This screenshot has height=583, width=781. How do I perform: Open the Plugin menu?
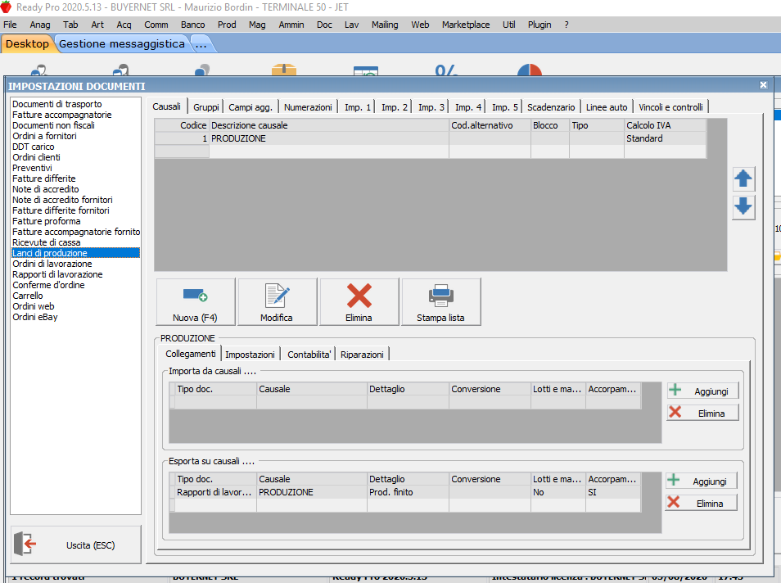(539, 25)
